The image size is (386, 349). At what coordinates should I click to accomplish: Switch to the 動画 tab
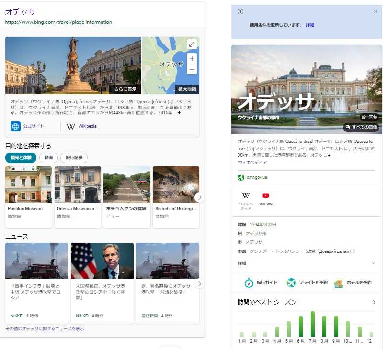[x=48, y=158]
